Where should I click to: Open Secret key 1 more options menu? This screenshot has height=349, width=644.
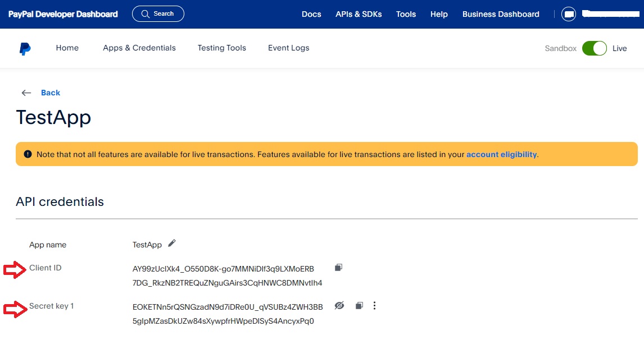tap(374, 306)
